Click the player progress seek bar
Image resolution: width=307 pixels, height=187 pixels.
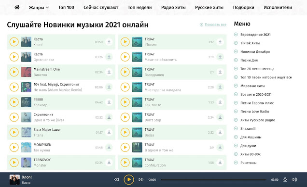[x=214, y=180]
